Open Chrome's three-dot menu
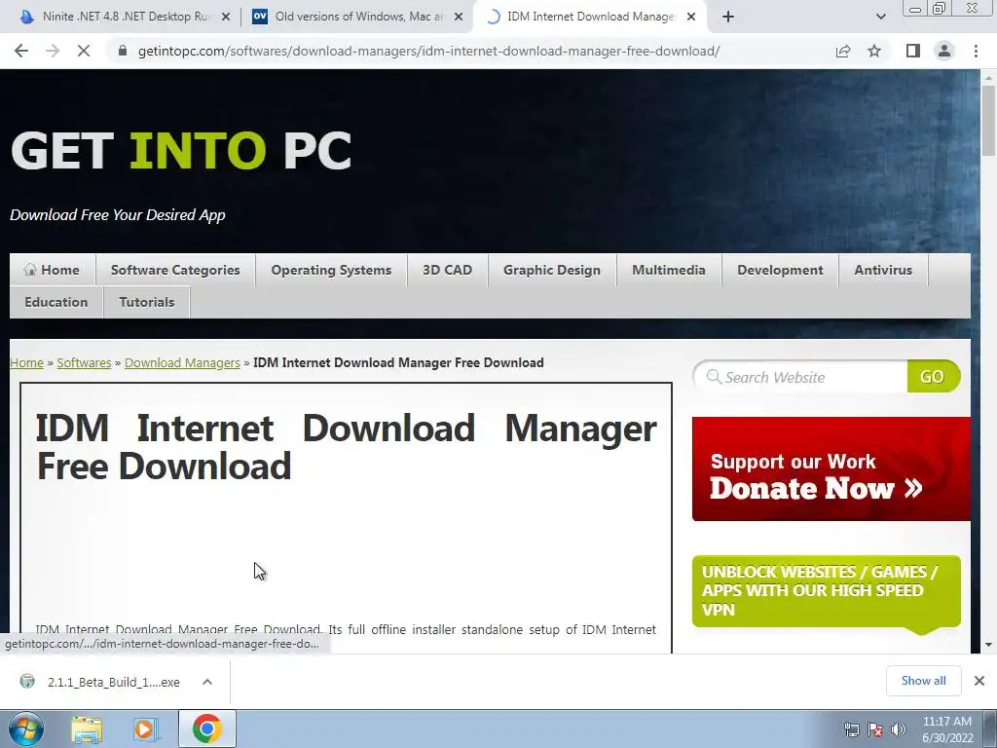 click(x=976, y=51)
